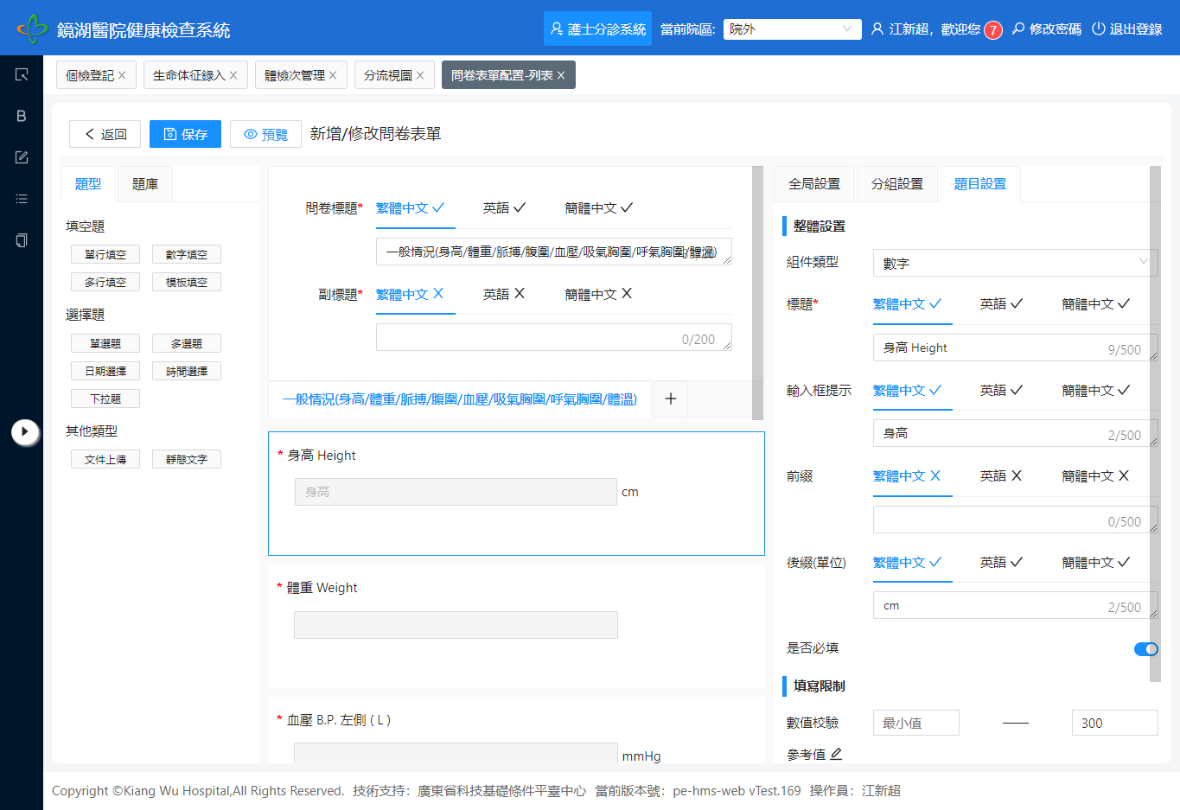The height and width of the screenshot is (810, 1180).
Task: Select 繁體中文 for 問卷標題
Action: pos(411,208)
